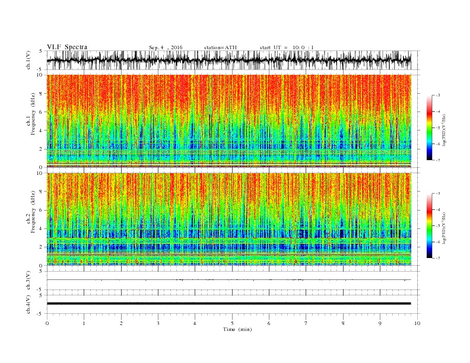470x363 pixels.
Task: Select the date text 'Sep. 4, 2016'
Action: pos(166,47)
